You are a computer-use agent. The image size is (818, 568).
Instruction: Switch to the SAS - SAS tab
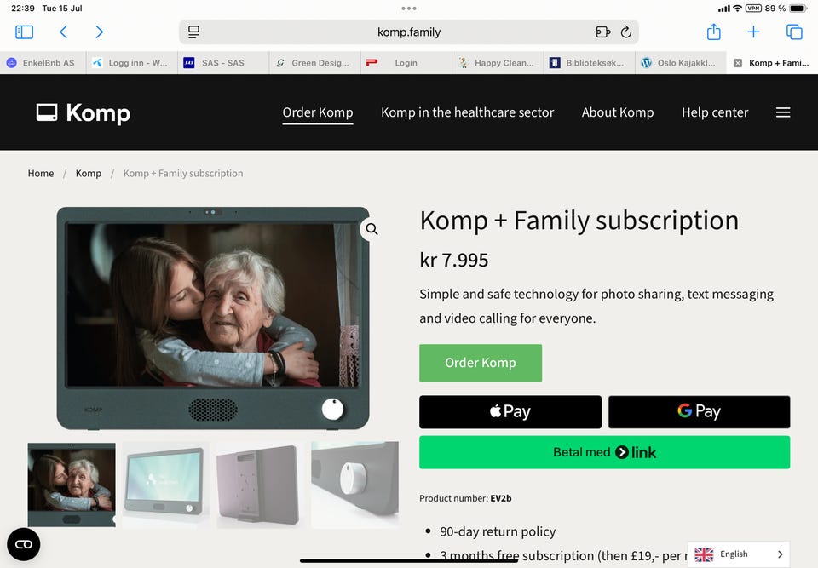tap(222, 63)
